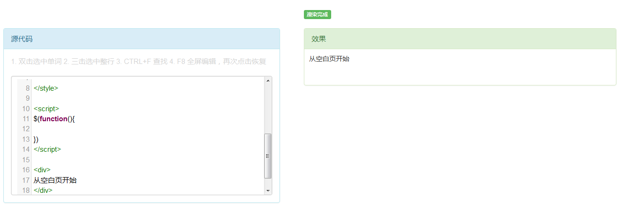The width and height of the screenshot is (625, 210).
Task: Click the editor usage hint text
Action: point(138,62)
